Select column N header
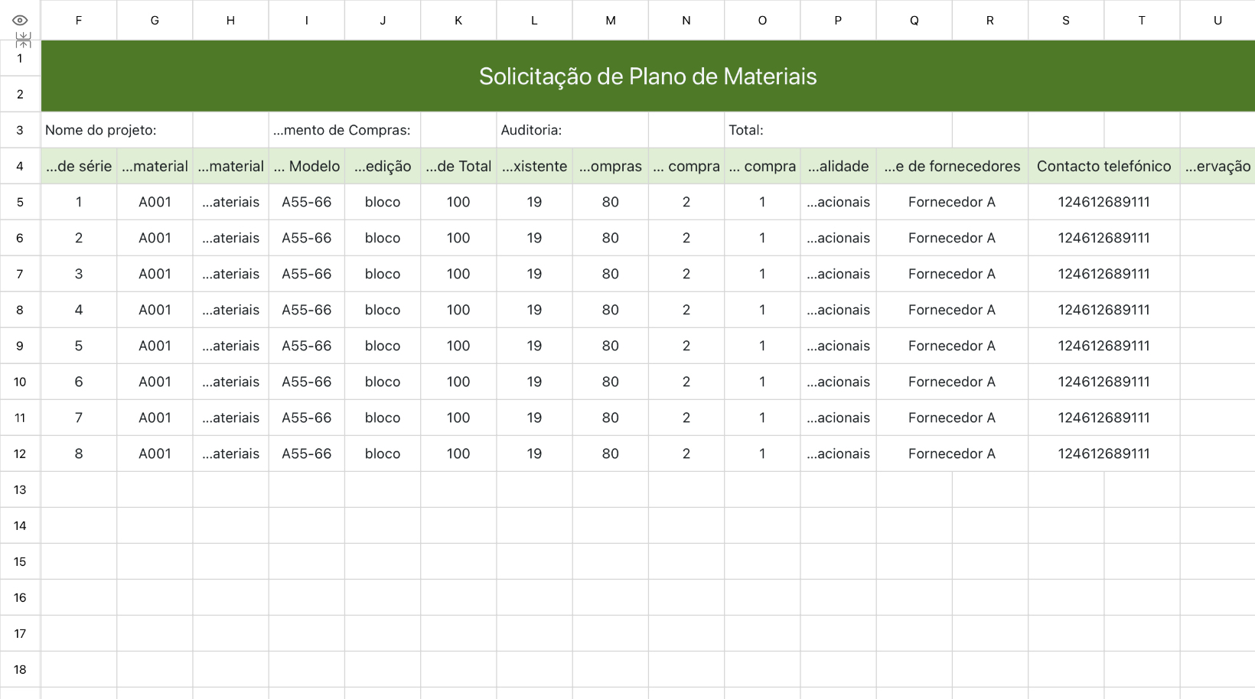1255x699 pixels. 686,21
